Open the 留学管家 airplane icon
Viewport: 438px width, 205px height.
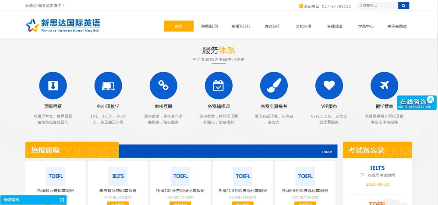click(x=384, y=85)
